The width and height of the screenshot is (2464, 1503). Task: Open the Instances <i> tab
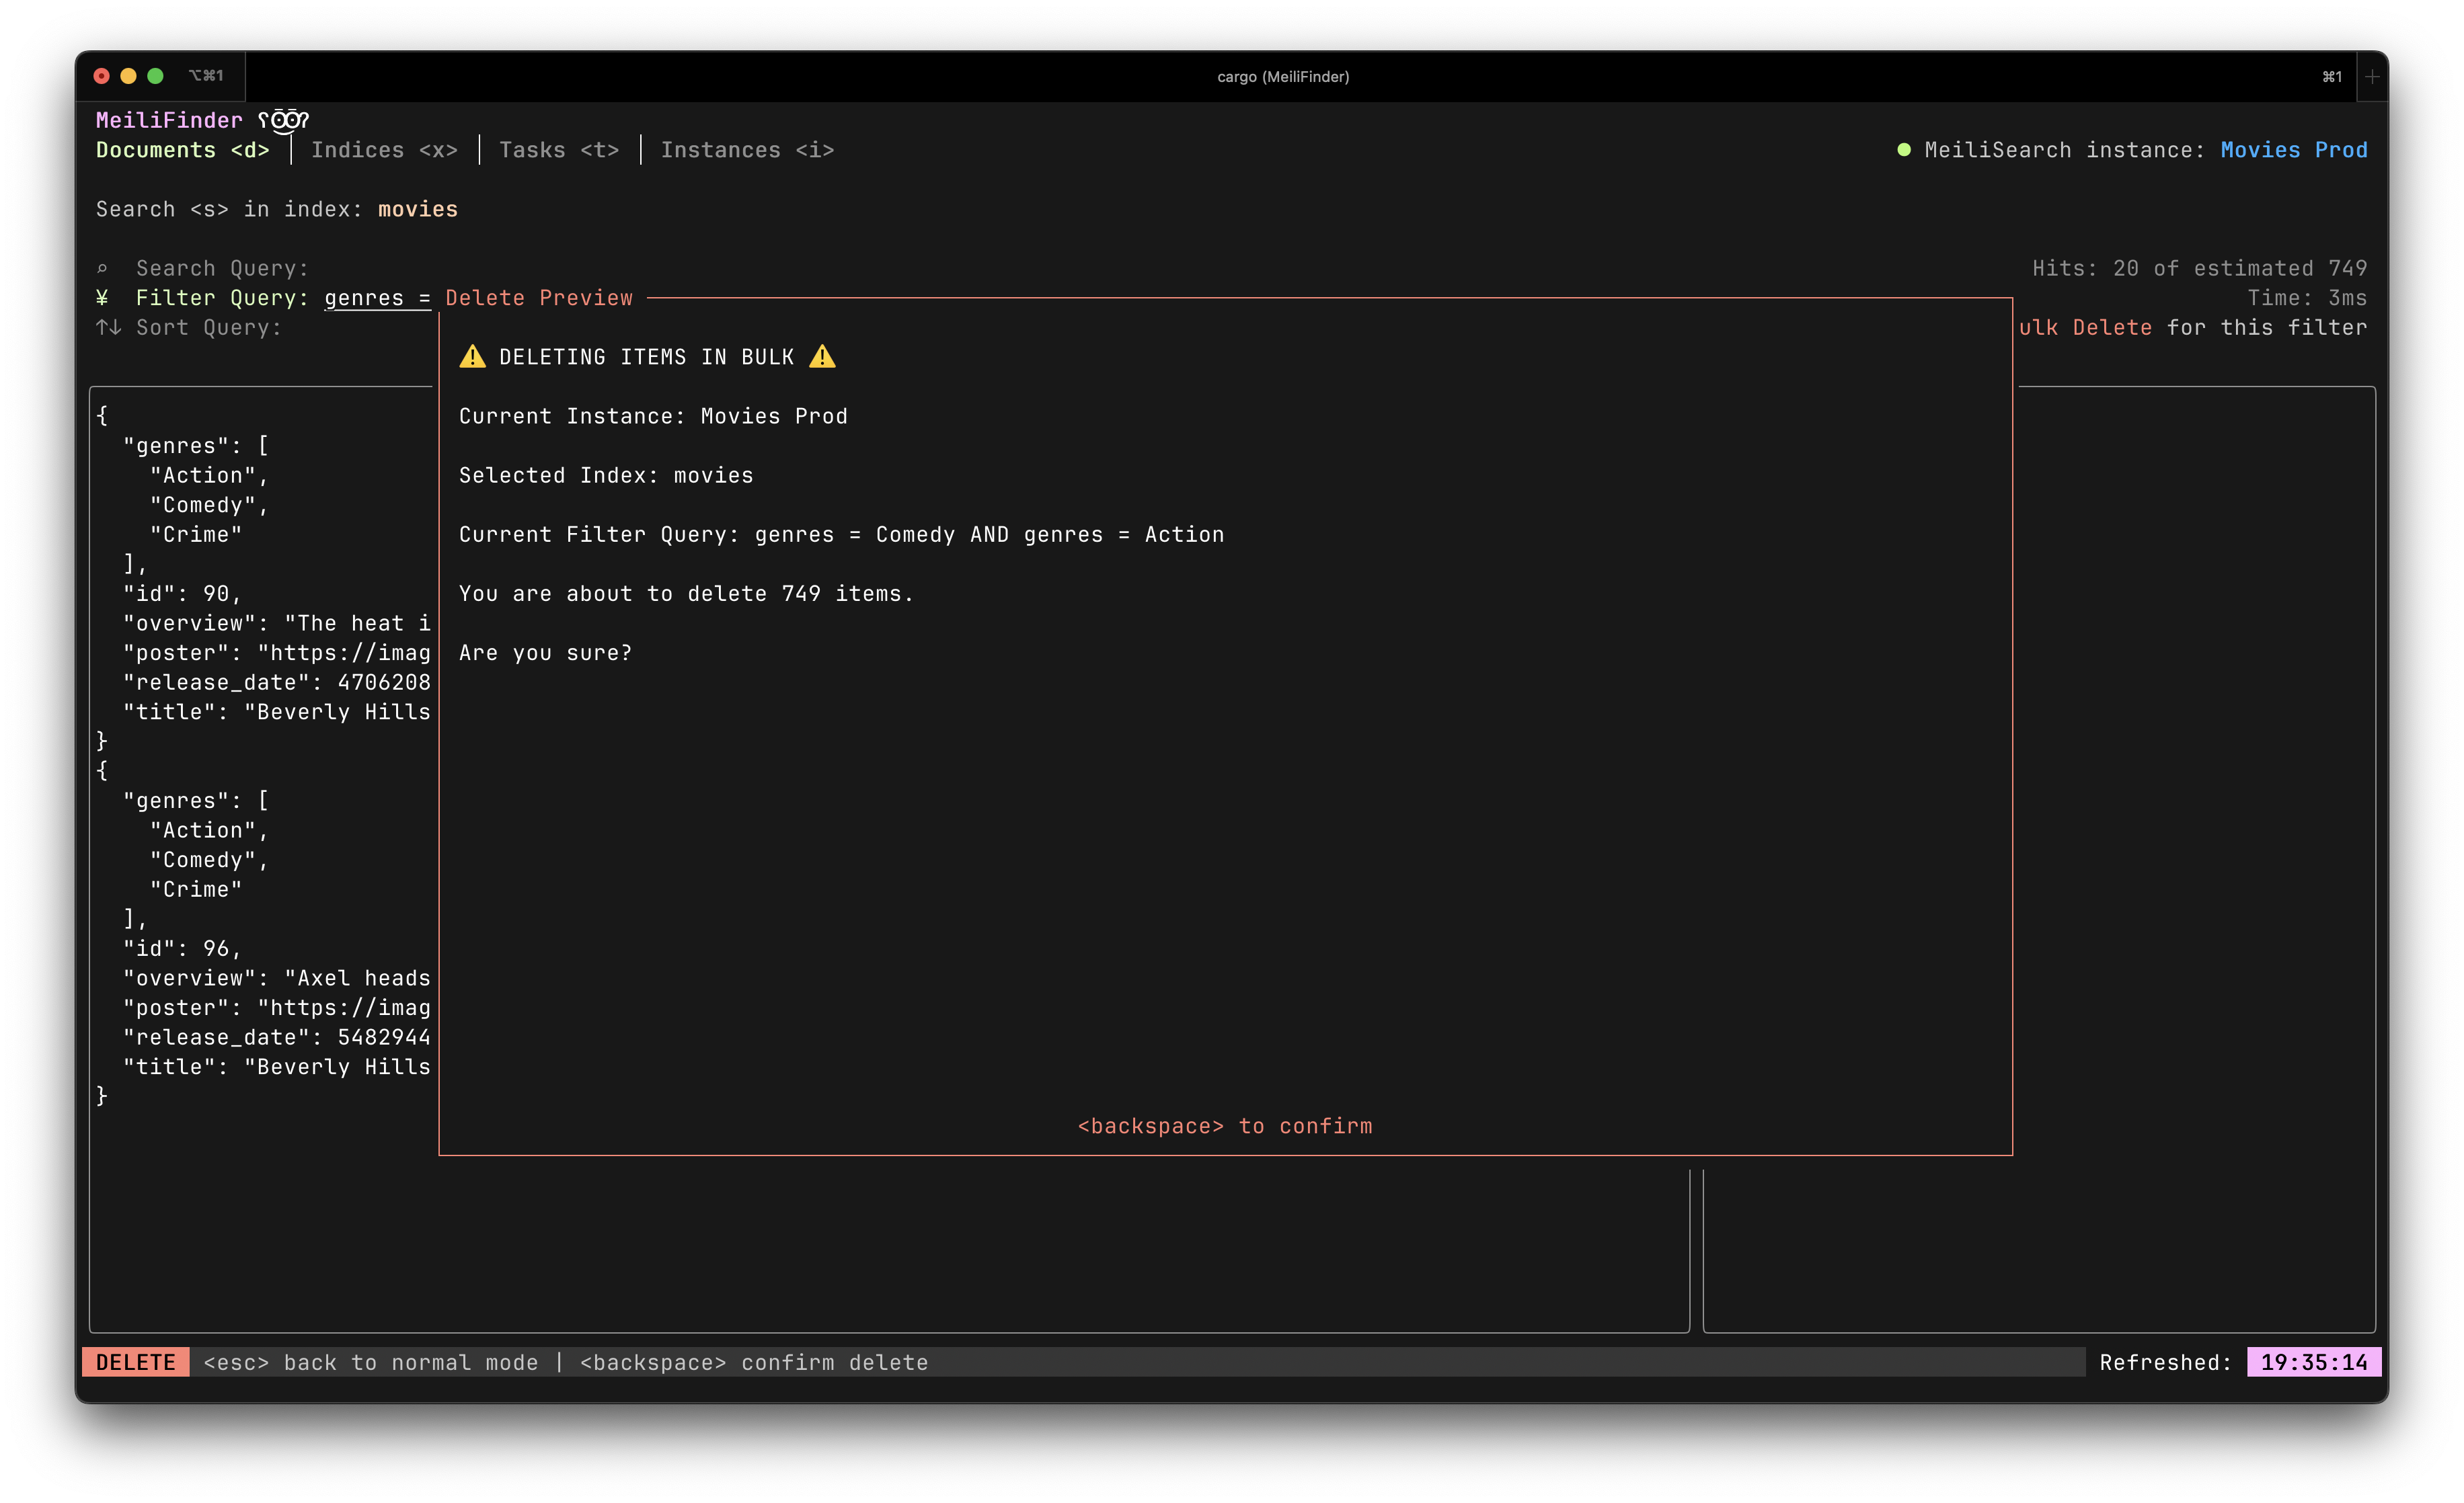747,150
